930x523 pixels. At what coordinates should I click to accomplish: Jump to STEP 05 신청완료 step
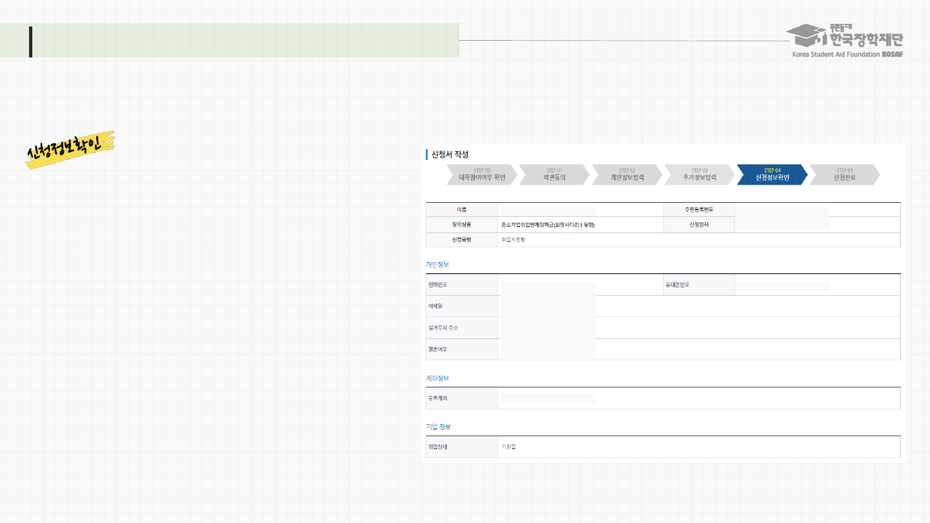tap(844, 175)
